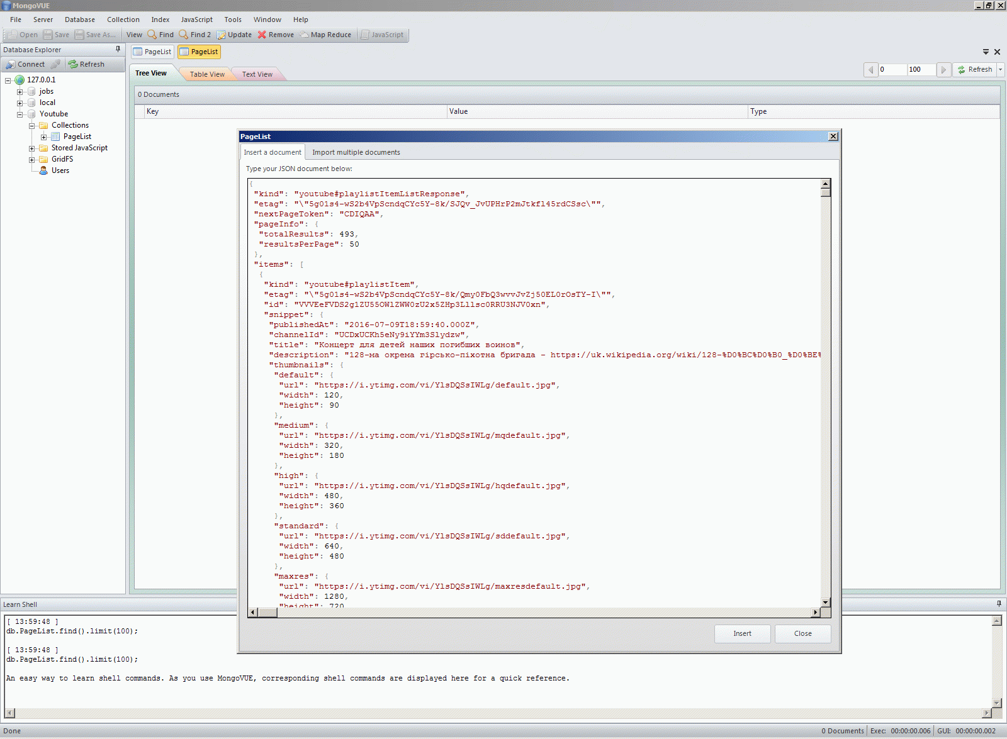
Task: Open the Server menu
Action: (43, 19)
